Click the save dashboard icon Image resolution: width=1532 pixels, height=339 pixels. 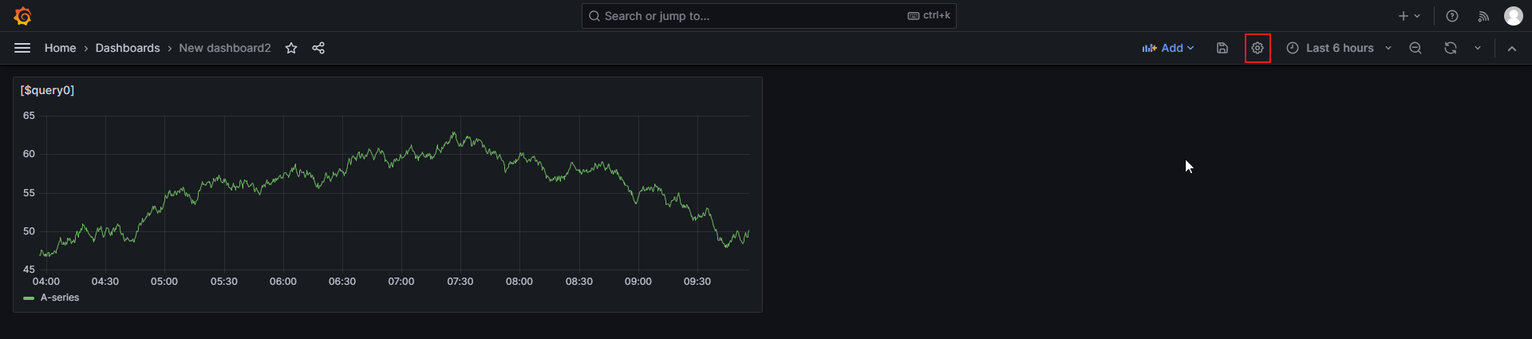click(x=1222, y=48)
